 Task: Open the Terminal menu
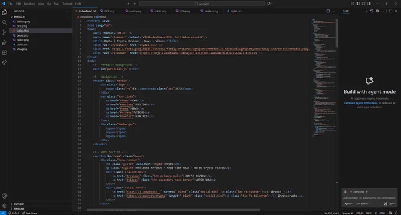(67, 4)
